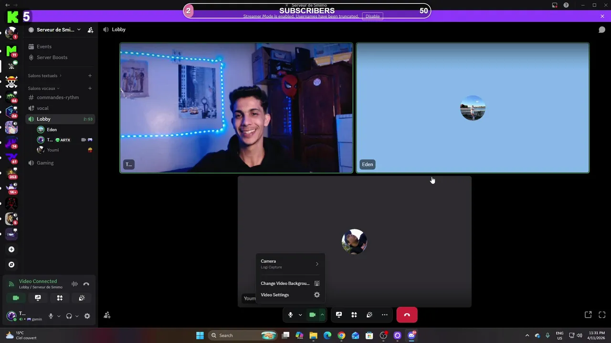Image resolution: width=611 pixels, height=343 pixels.
Task: Select Change Video Background option
Action: [x=290, y=283]
